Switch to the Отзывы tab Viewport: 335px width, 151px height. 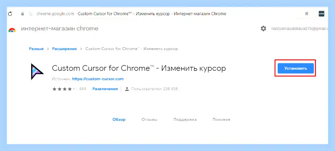coord(149,119)
